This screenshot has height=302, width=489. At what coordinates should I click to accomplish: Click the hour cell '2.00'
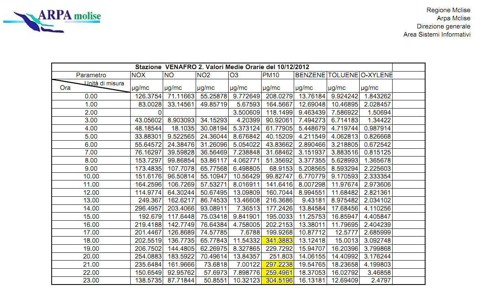point(91,112)
